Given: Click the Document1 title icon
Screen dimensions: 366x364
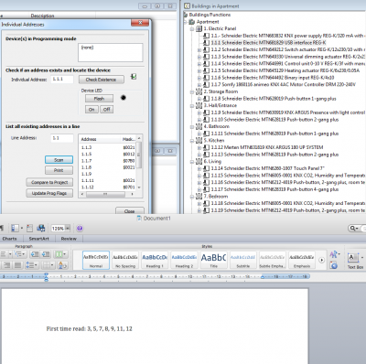Looking at the screenshot, I should point(139,218).
